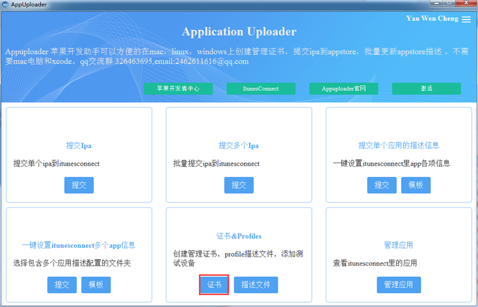Click text 创建管理证书，profile描述文件
This screenshot has height=307, width=478.
(x=224, y=254)
